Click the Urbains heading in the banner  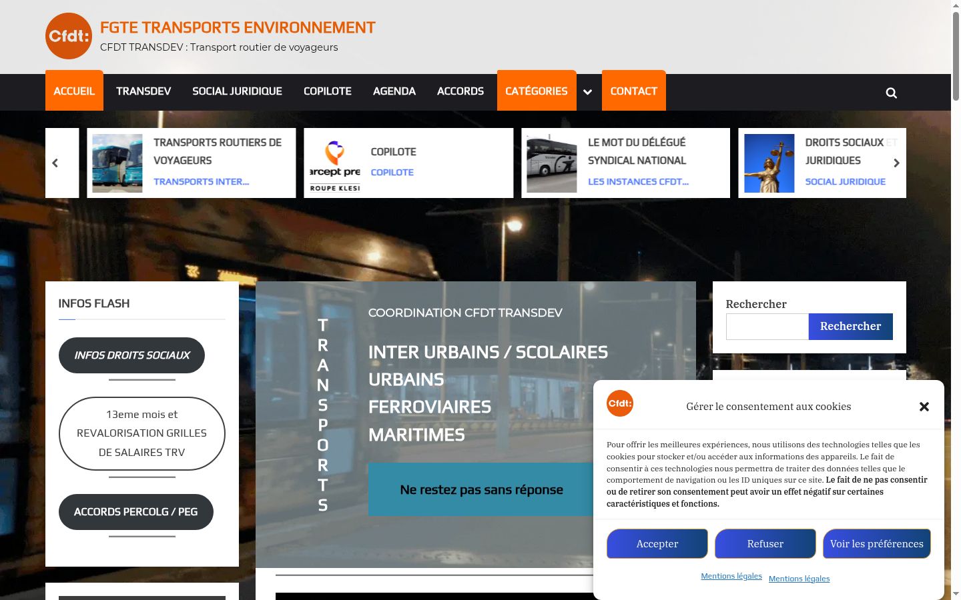[406, 379]
